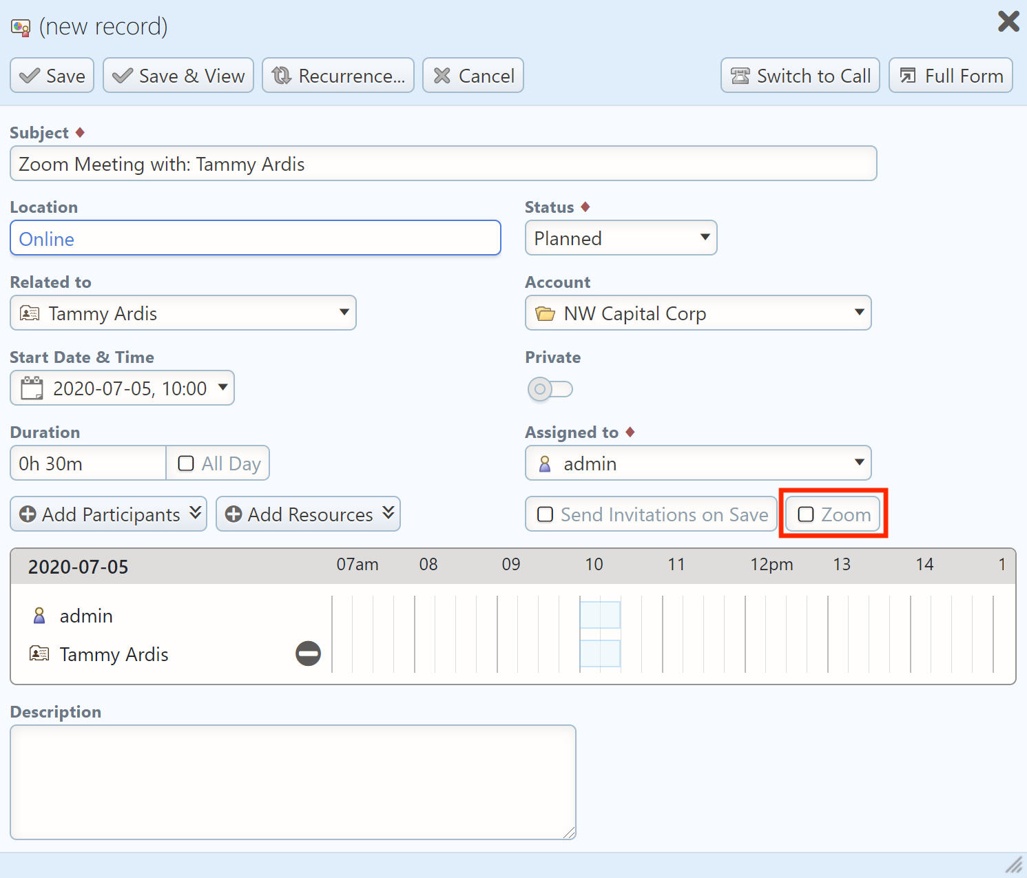This screenshot has height=878, width=1027.
Task: Click the 12pm hour label in timeline
Action: click(771, 565)
